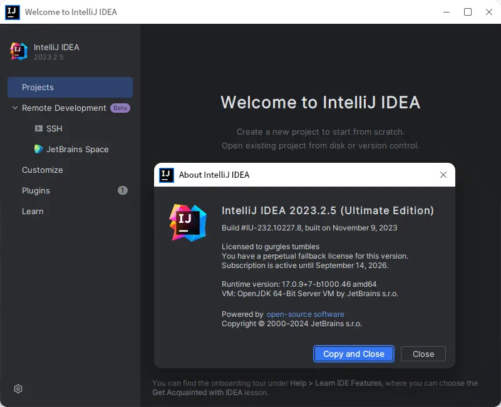Click the SSH terminal icon
The height and width of the screenshot is (407, 501).
(39, 128)
